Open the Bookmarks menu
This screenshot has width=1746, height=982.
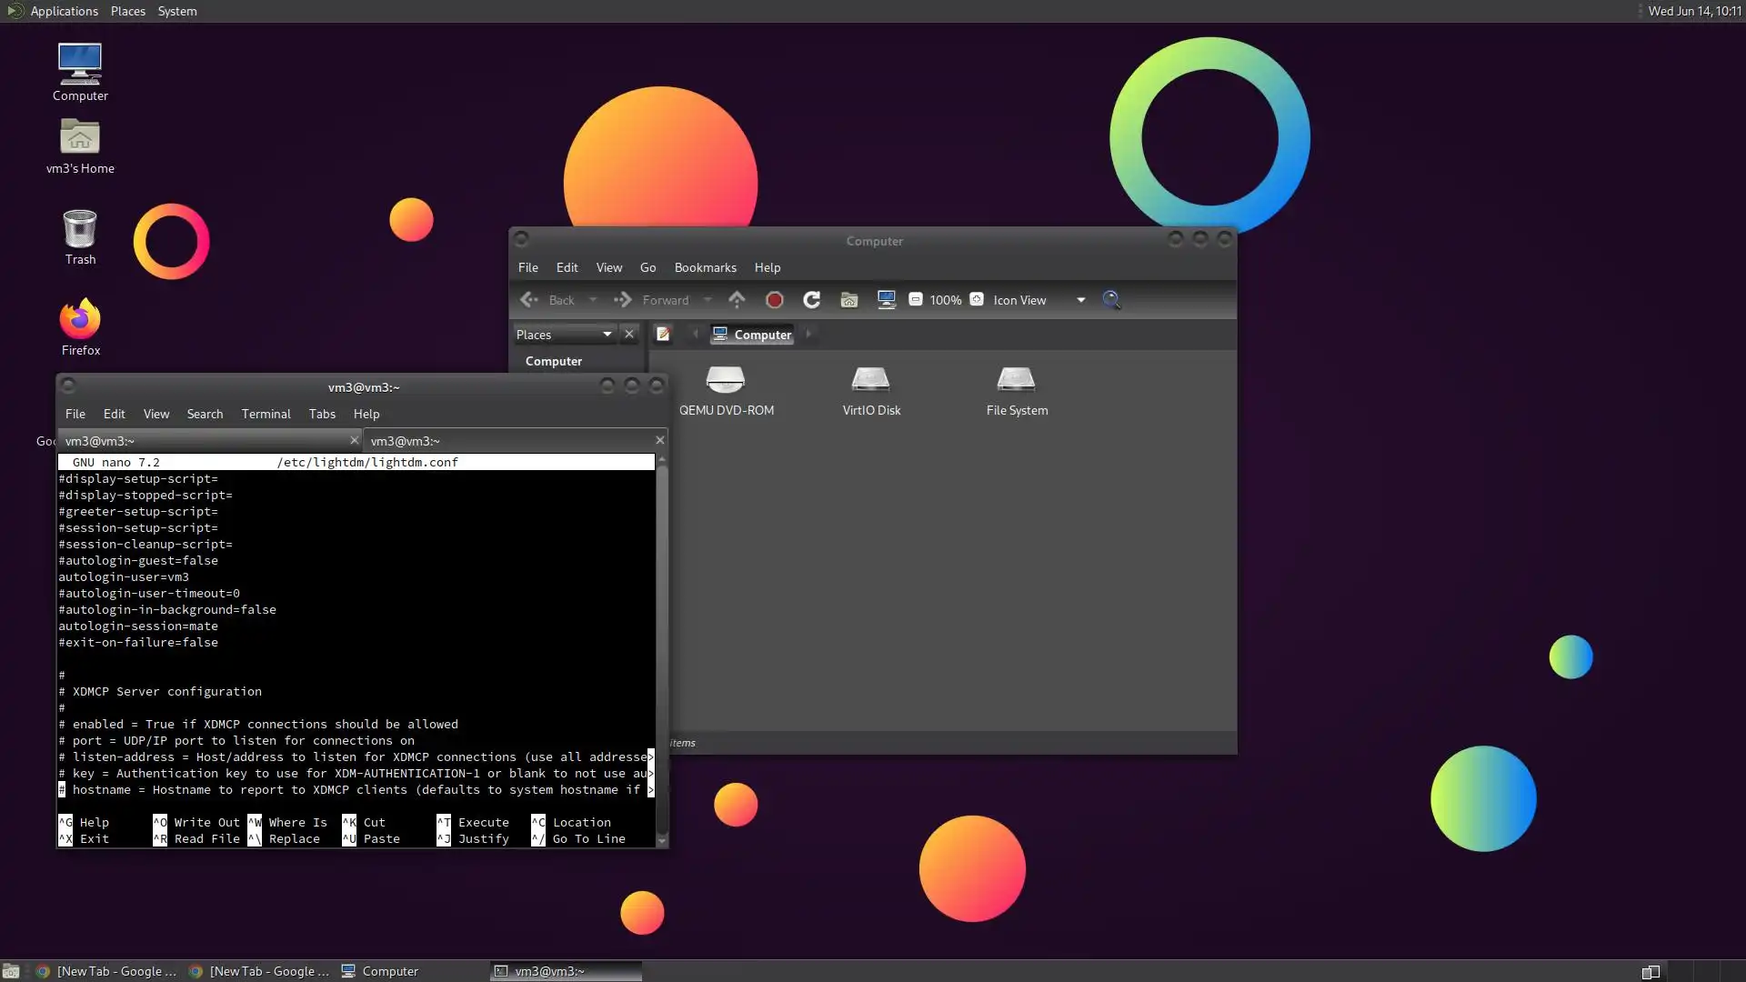click(705, 267)
